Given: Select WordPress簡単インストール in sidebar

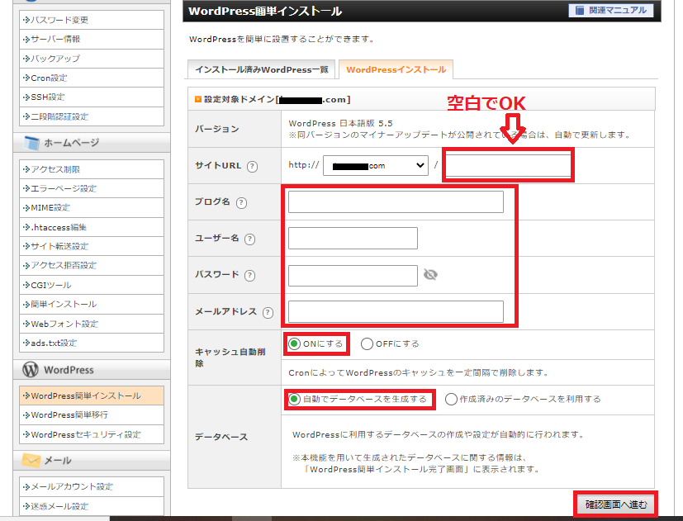Looking at the screenshot, I should 92,395.
